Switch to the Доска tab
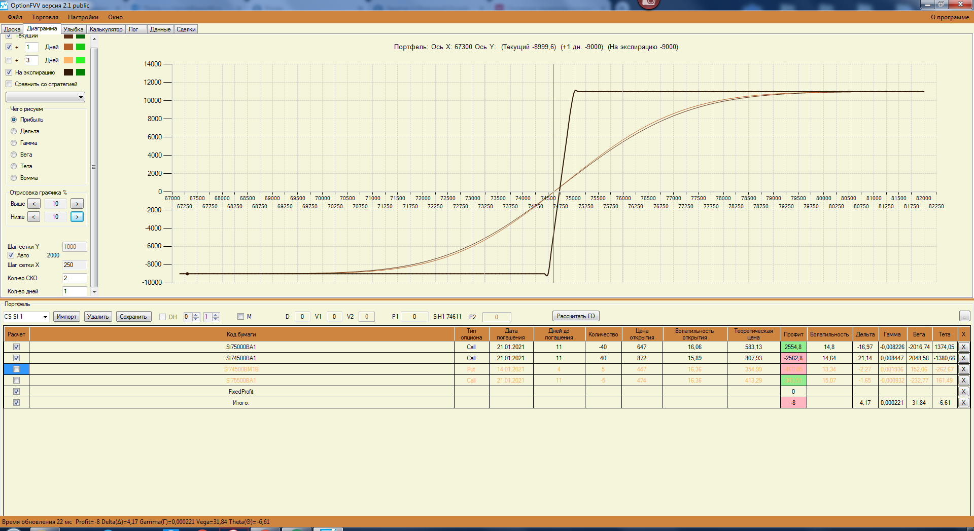 (12, 29)
